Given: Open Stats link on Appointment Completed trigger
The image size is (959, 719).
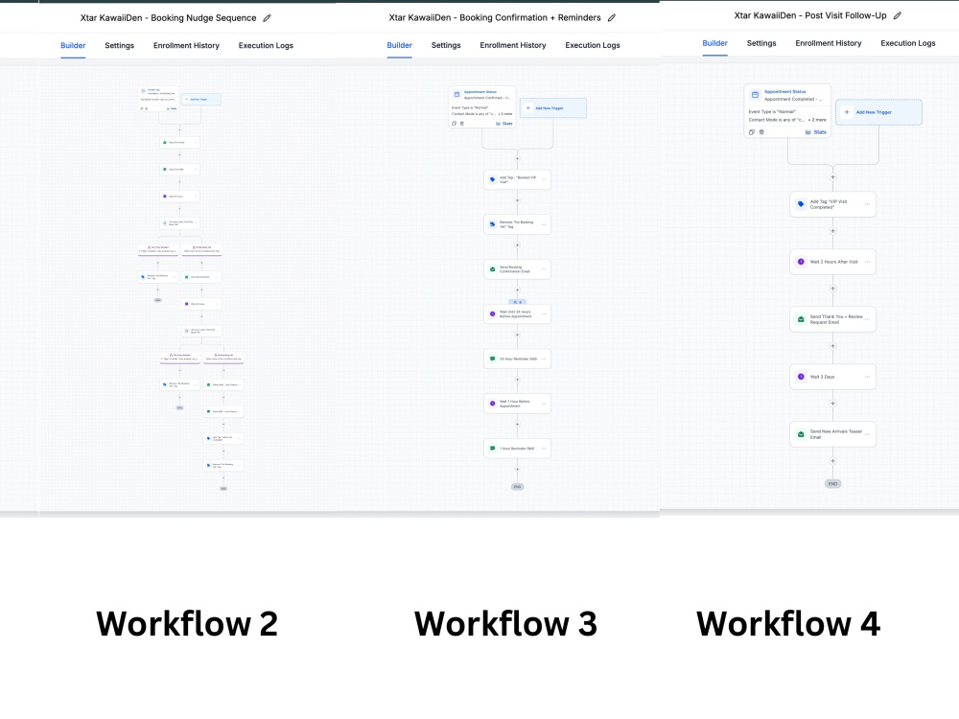Looking at the screenshot, I should point(816,132).
